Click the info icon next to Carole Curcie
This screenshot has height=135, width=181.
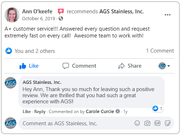(118, 111)
